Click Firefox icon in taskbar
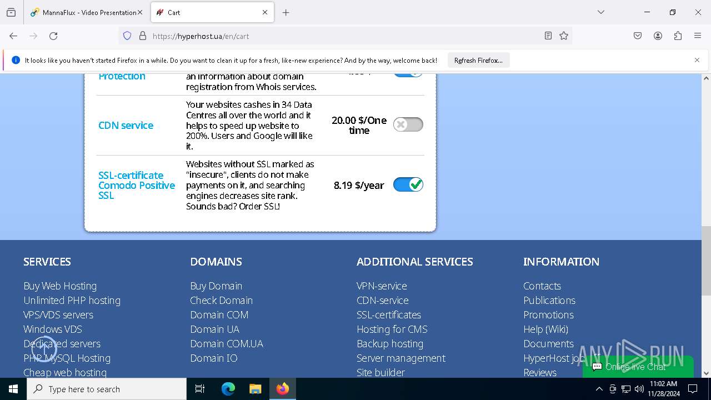 283,389
